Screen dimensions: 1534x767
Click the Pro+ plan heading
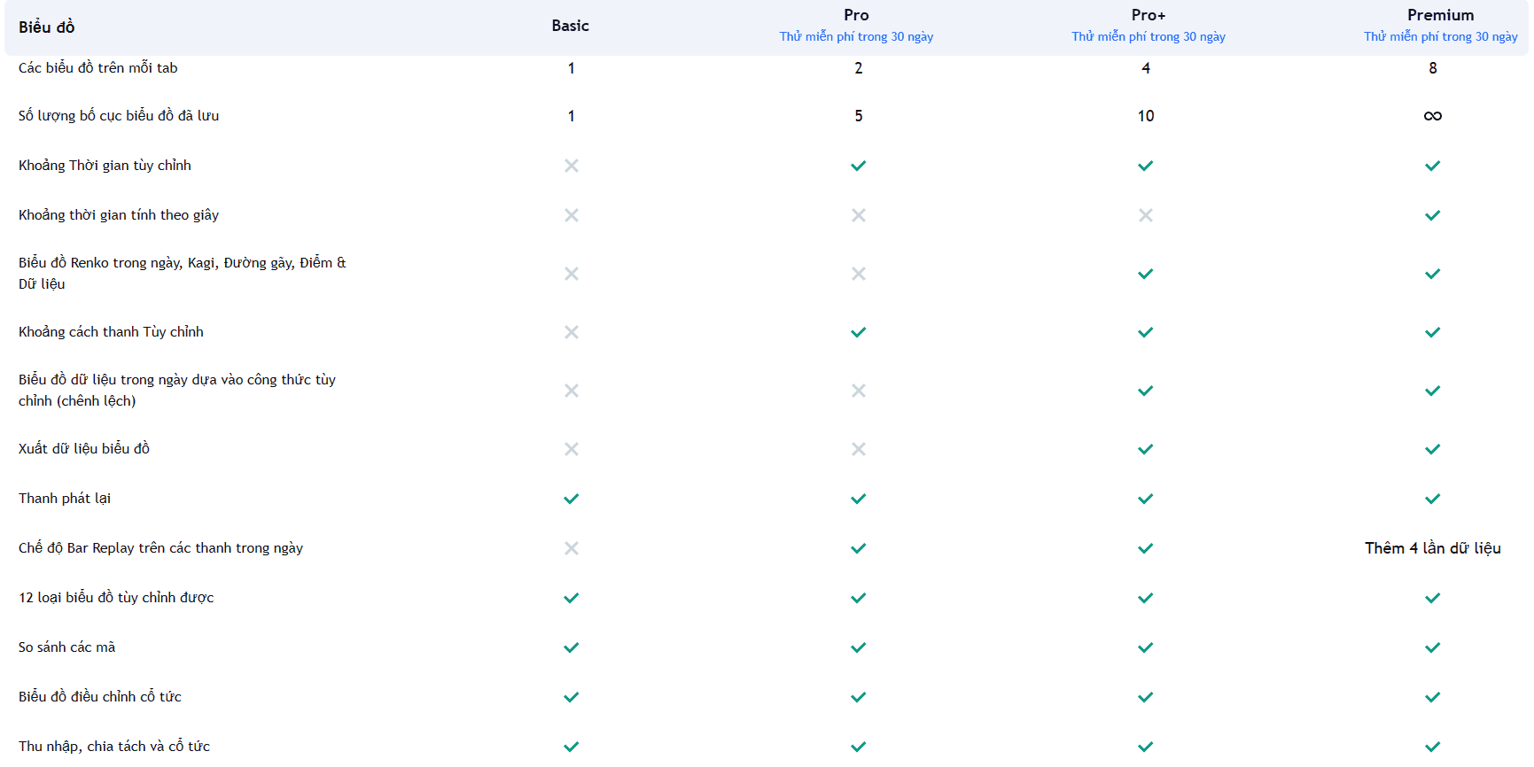[x=1149, y=15]
